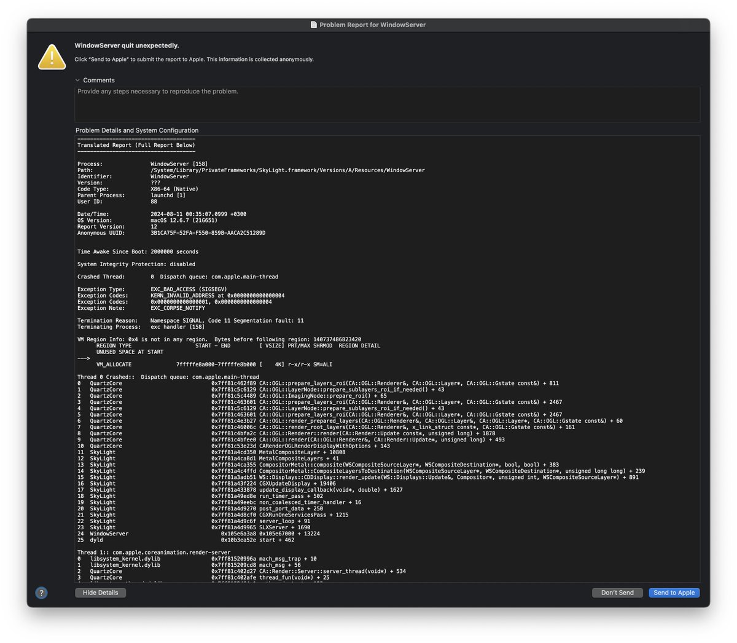Collapse the Comments disclosure chevron

[x=77, y=80]
